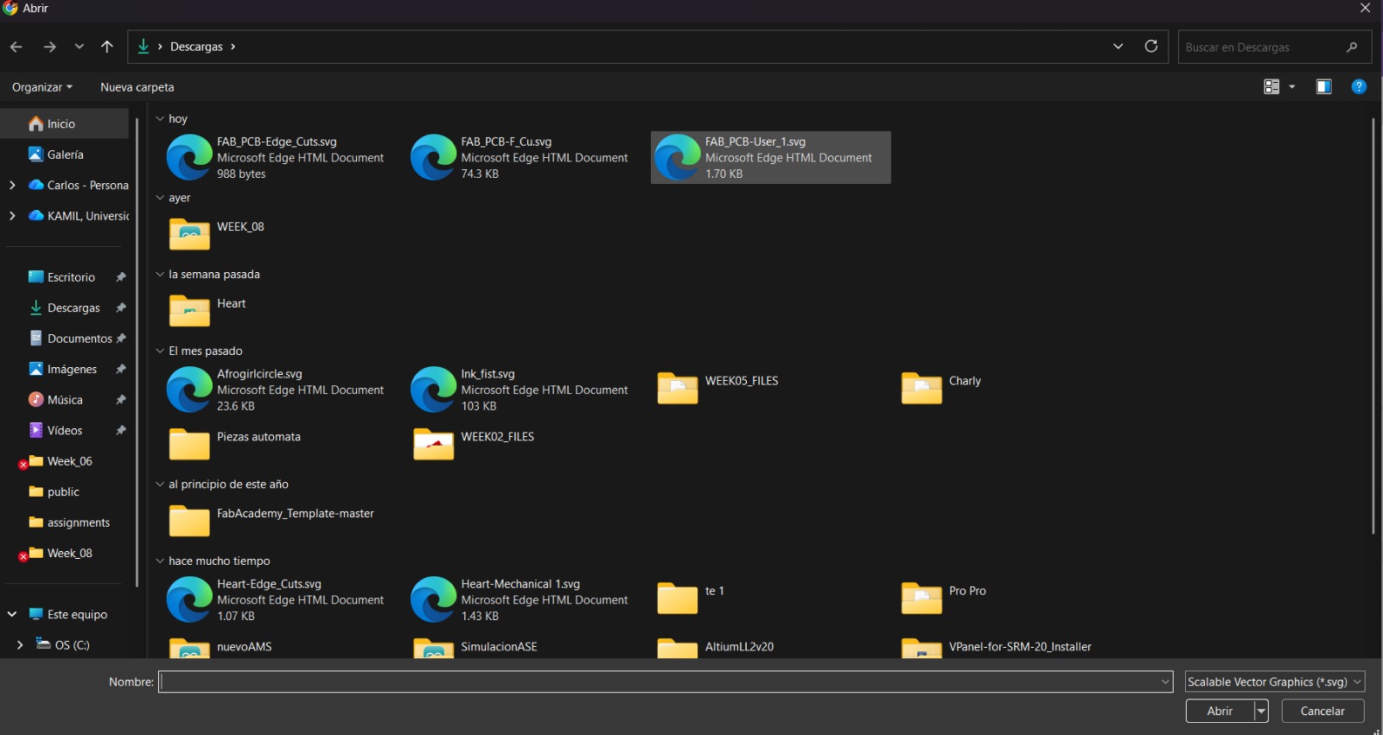This screenshot has height=735, width=1383.
Task: Open recent locations dropdown chevron
Action: pos(80,47)
